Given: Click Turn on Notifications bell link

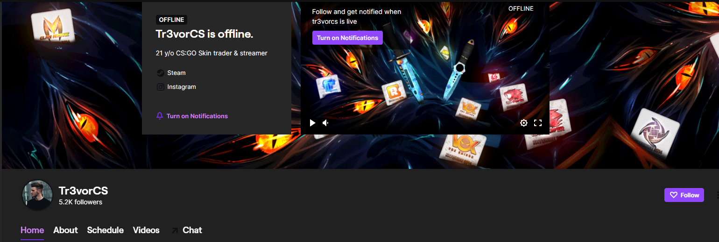Looking at the screenshot, I should (x=192, y=116).
